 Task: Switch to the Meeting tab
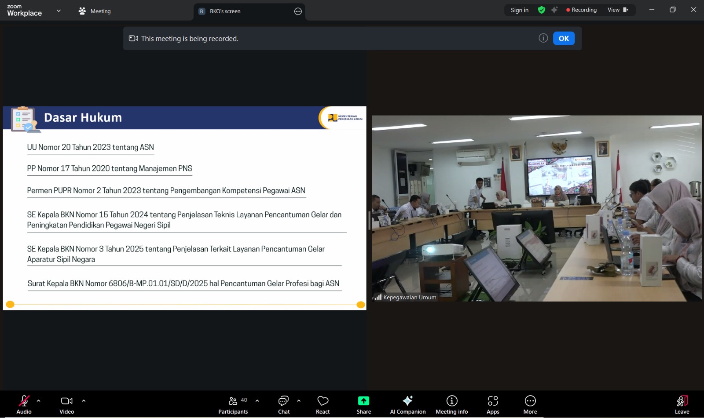coord(95,11)
